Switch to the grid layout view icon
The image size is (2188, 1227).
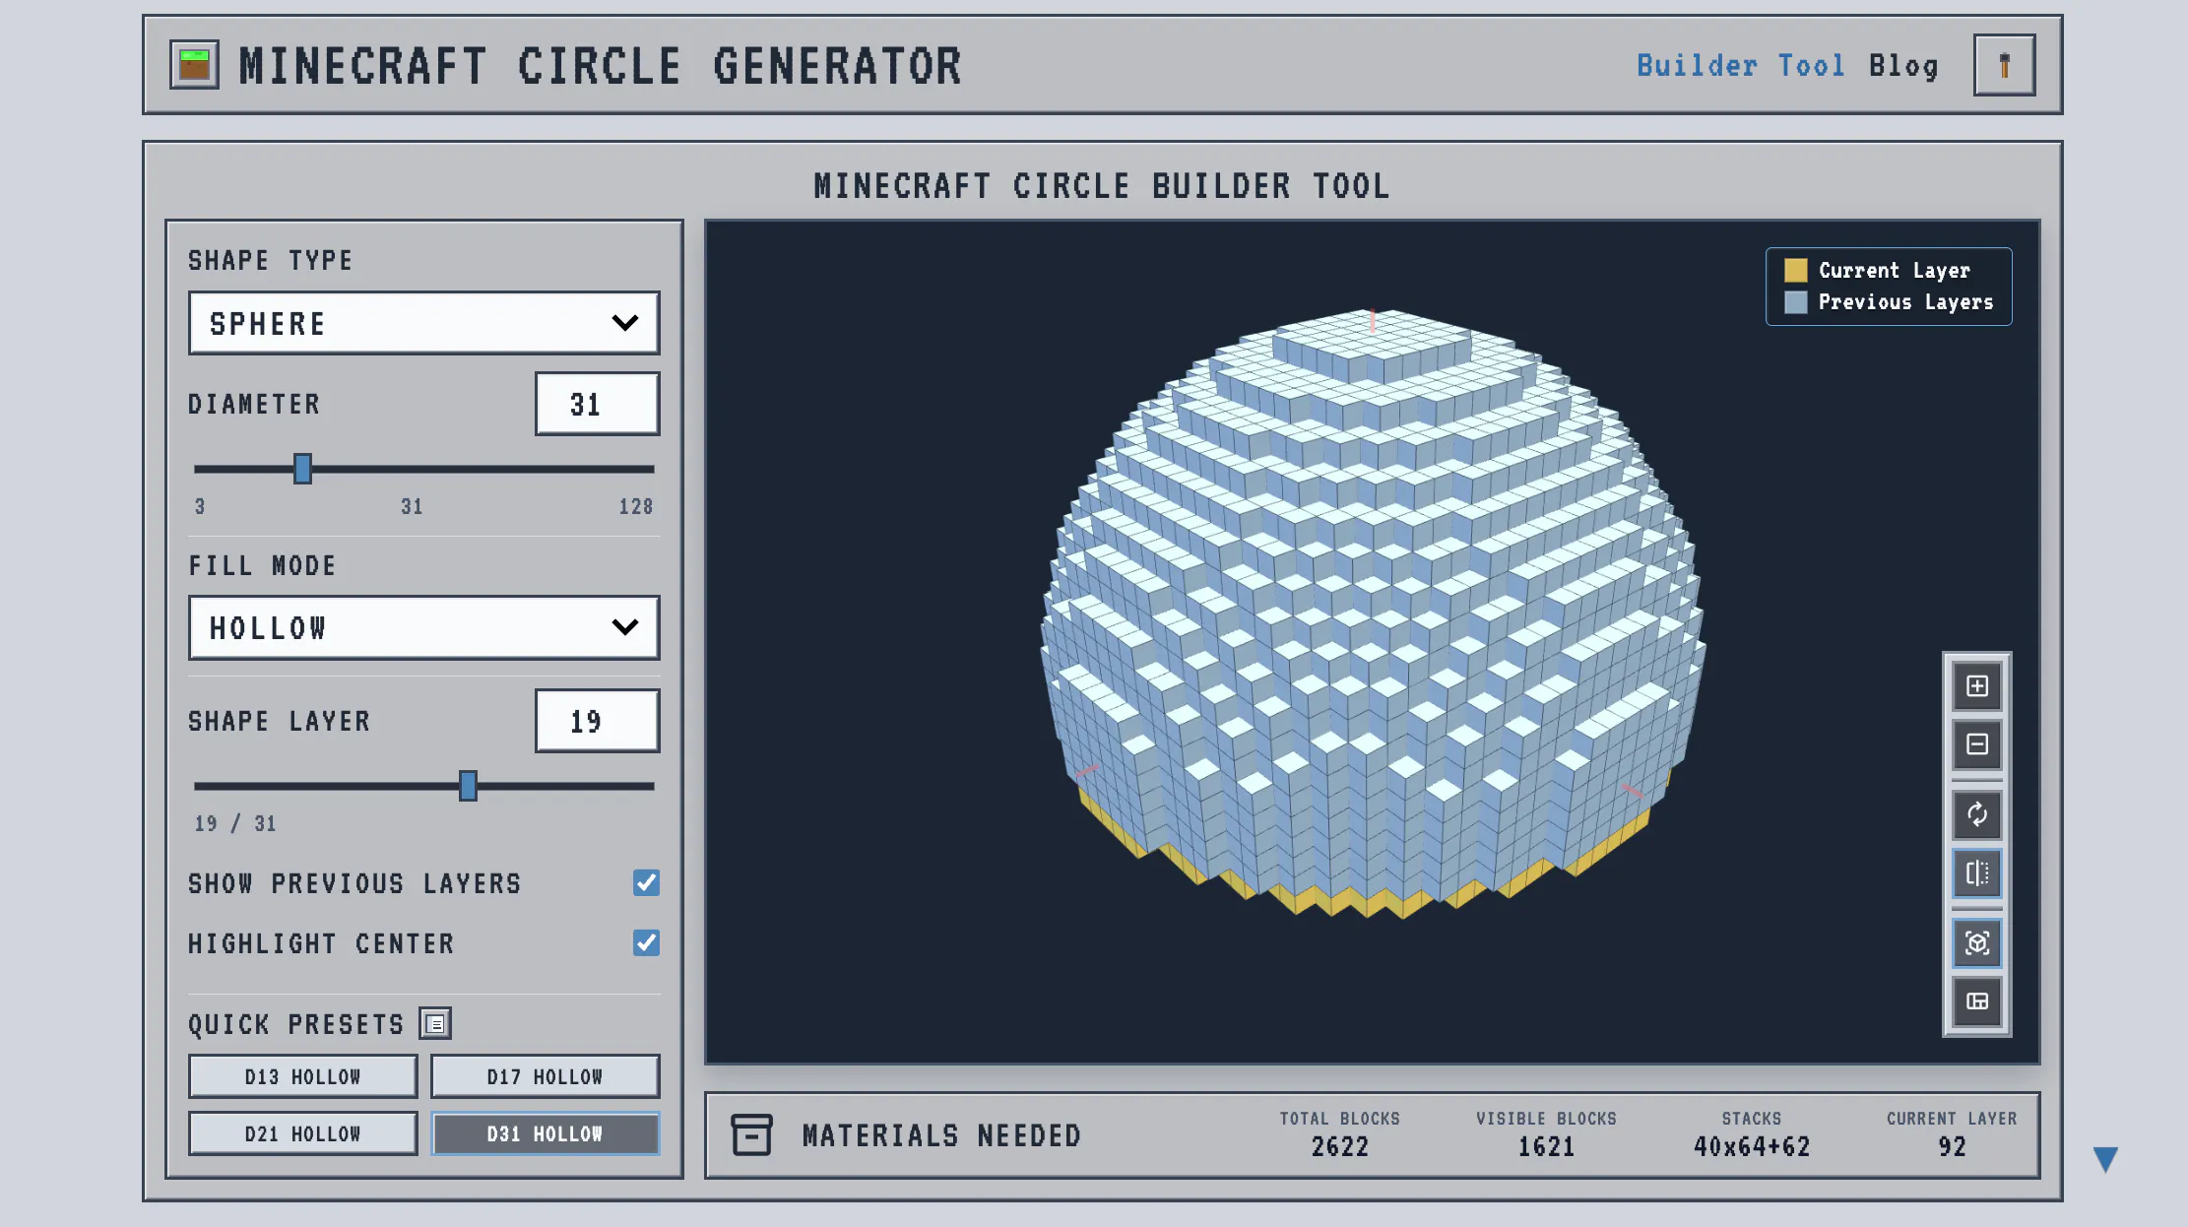(x=1976, y=1001)
